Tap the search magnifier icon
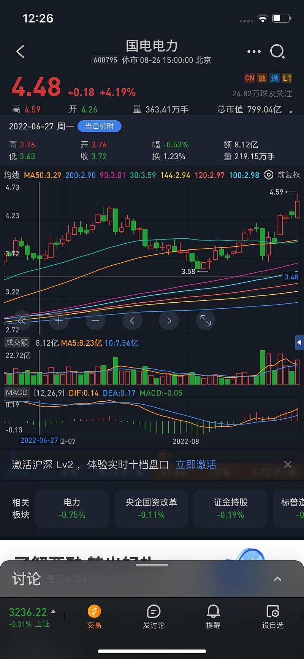The image size is (304, 659). 277,51
